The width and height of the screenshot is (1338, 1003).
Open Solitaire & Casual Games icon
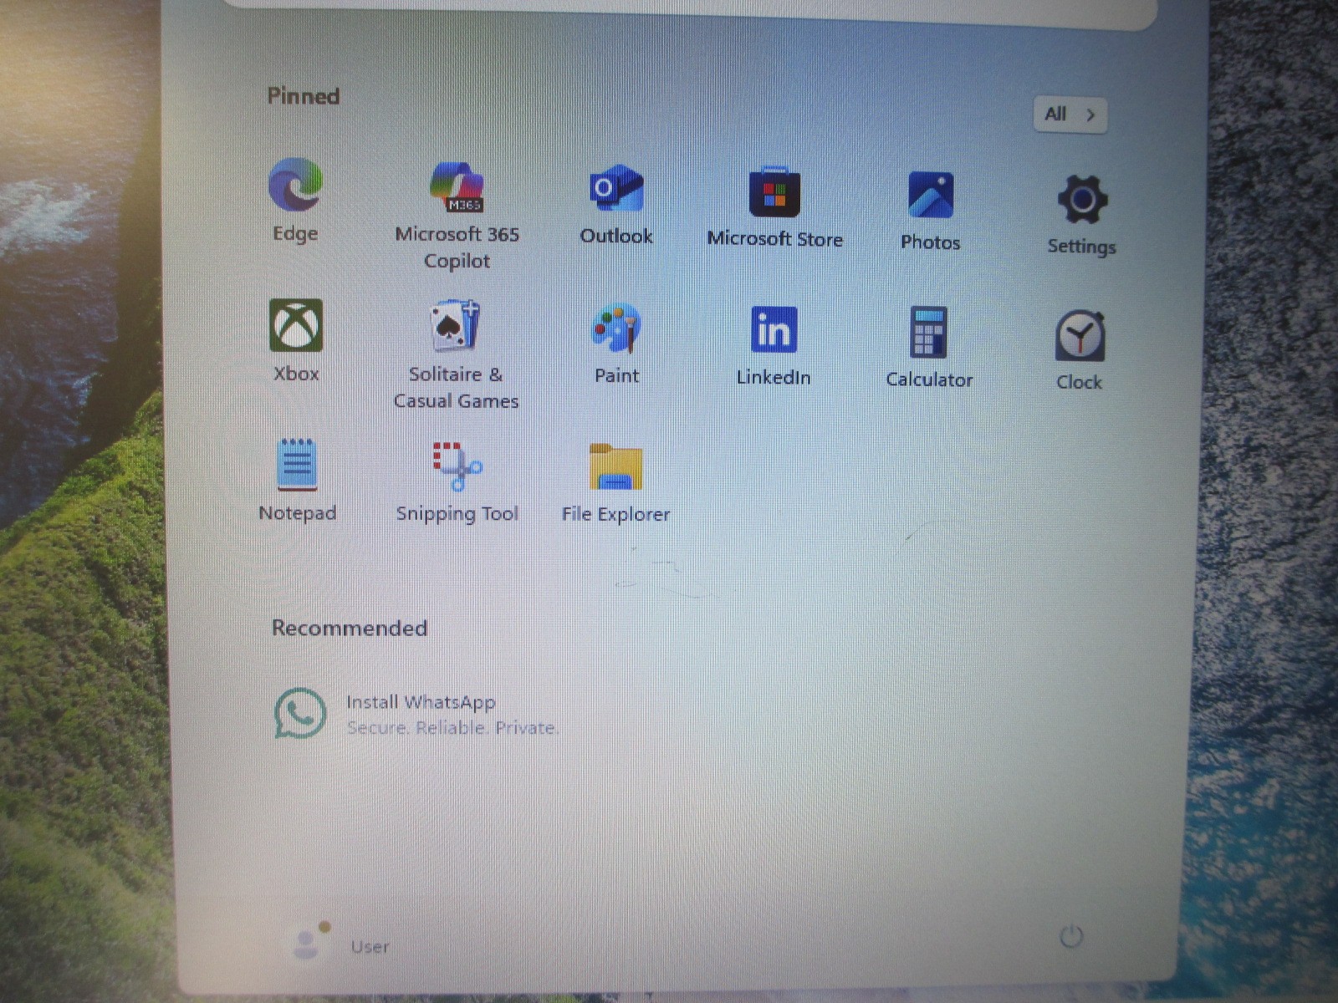click(456, 325)
